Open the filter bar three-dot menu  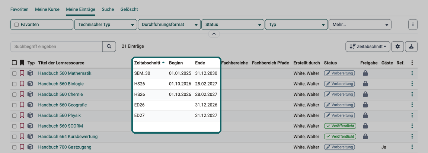(x=413, y=25)
